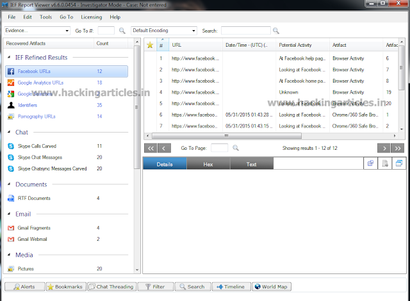Click the Pornography URLs icon
Viewport: 410px width, 301px height.
point(11,117)
